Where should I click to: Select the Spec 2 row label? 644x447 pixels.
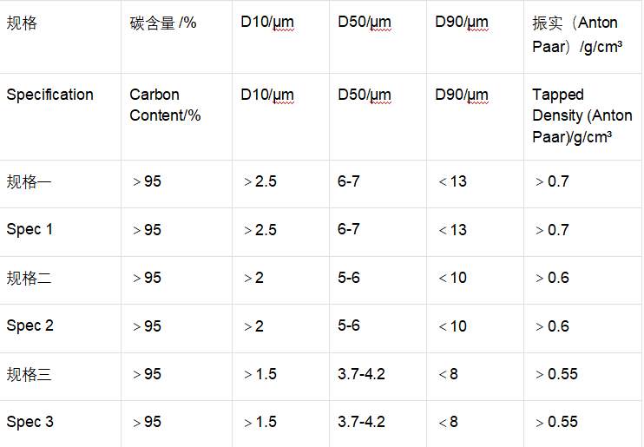click(30, 326)
